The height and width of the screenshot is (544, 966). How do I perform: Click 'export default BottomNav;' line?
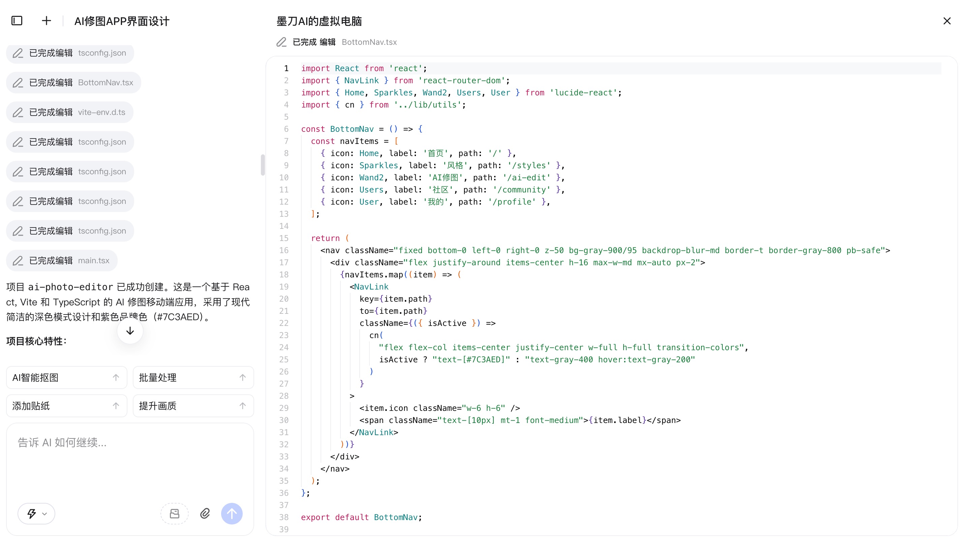click(x=362, y=517)
